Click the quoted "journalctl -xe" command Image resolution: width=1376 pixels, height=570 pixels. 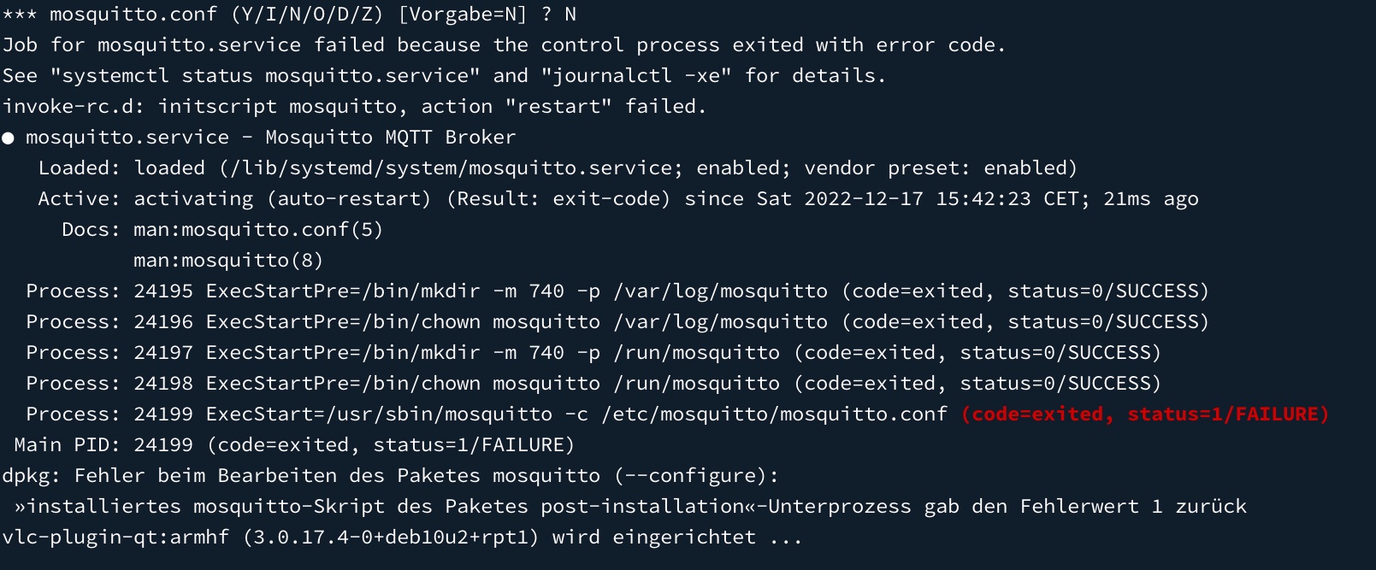[x=635, y=76]
